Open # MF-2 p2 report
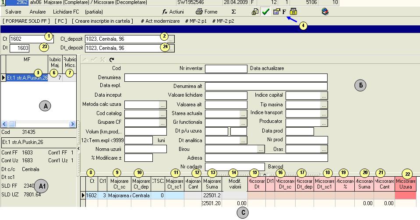The width and height of the screenshot is (420, 220). click(x=223, y=21)
